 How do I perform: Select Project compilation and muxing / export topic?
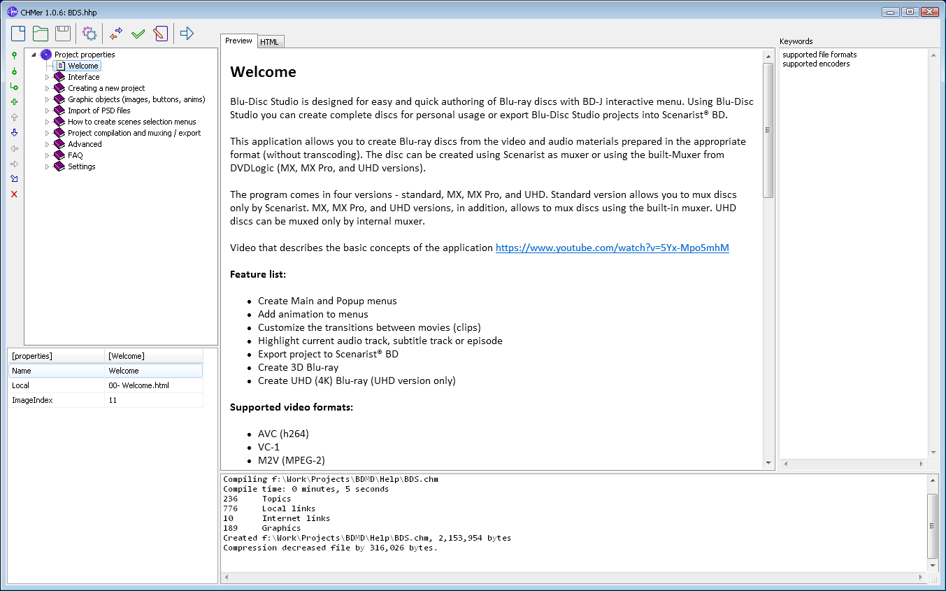[x=134, y=133]
